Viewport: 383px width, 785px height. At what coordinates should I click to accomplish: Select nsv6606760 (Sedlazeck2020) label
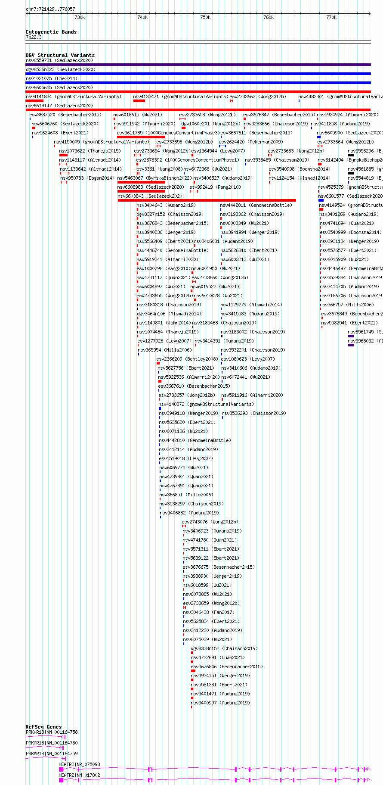click(65, 124)
